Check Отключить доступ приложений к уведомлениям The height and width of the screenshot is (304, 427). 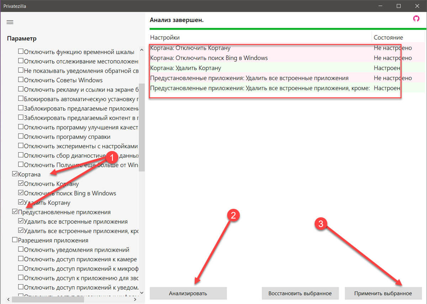(21, 287)
